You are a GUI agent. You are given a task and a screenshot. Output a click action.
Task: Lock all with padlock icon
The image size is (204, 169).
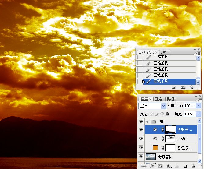[167, 114]
